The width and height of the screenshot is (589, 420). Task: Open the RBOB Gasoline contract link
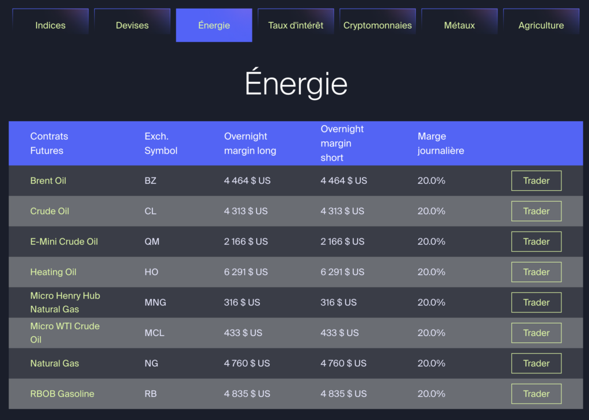(62, 394)
